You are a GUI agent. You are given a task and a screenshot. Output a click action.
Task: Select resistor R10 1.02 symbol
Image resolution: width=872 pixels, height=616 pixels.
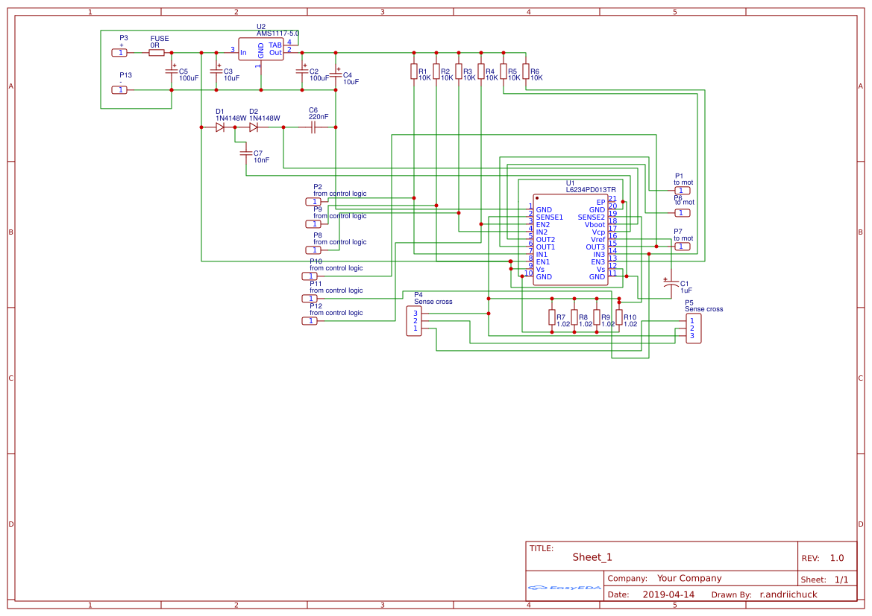619,318
